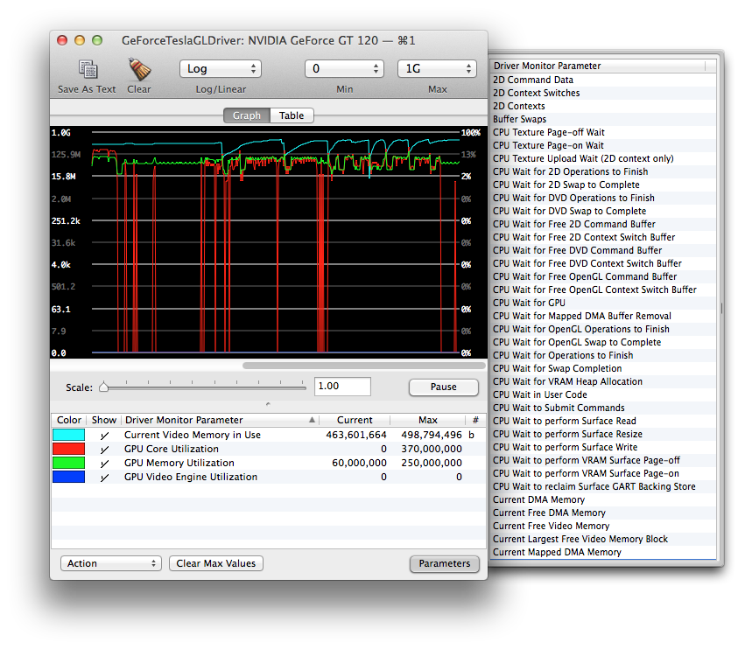Click green swatch for GPU Memory Utilization
738x649 pixels.
point(68,463)
